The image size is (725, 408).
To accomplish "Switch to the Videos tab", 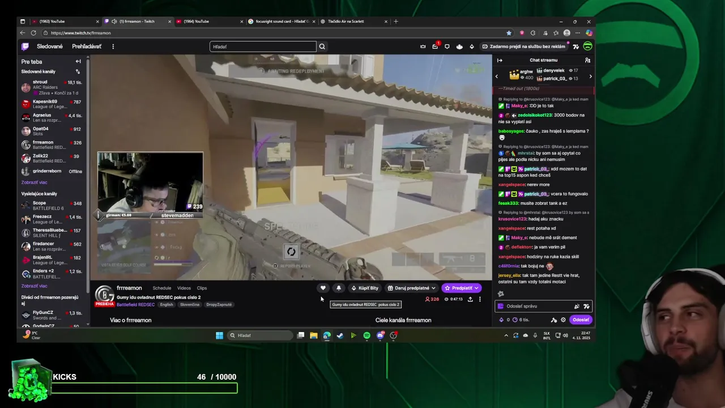I will [184, 288].
